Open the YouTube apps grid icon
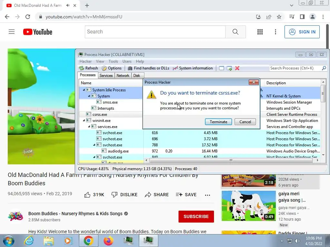The height and width of the screenshot is (247, 330). pos(260,32)
